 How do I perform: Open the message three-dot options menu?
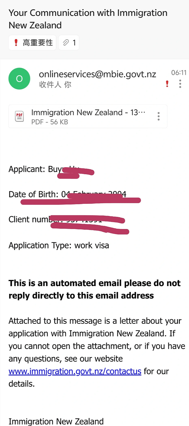(180, 84)
